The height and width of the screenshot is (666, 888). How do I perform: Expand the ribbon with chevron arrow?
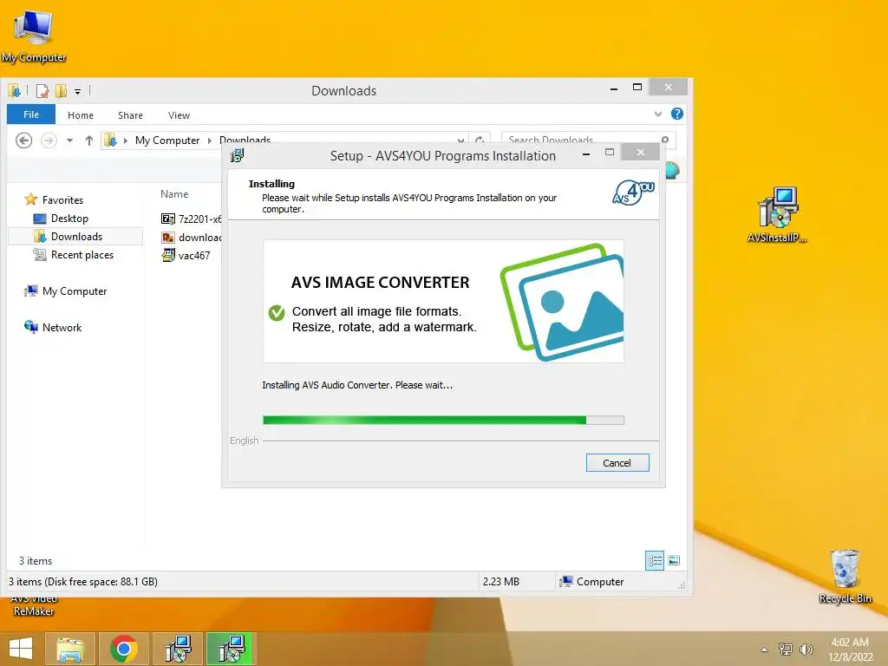658,114
